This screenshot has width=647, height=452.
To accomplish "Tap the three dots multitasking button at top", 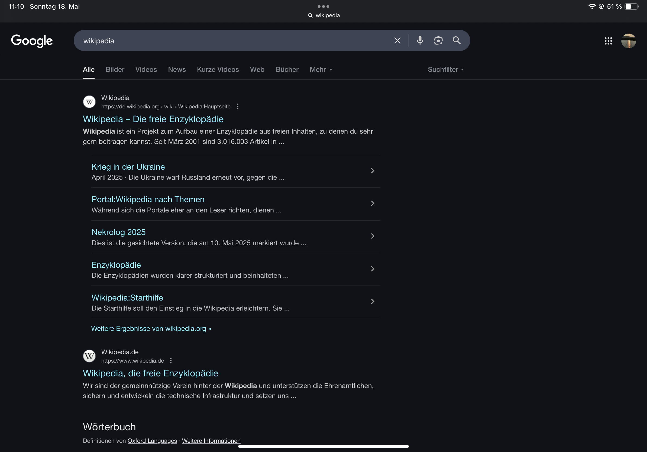I will point(323,6).
